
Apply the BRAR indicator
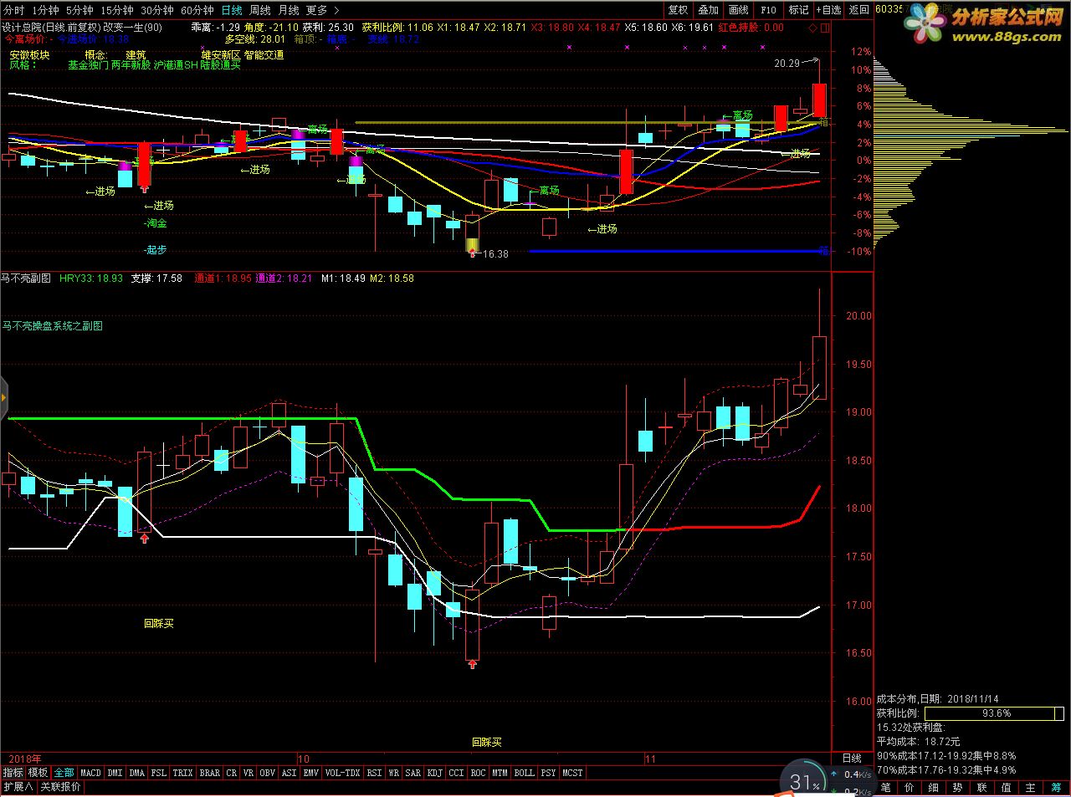(x=210, y=773)
